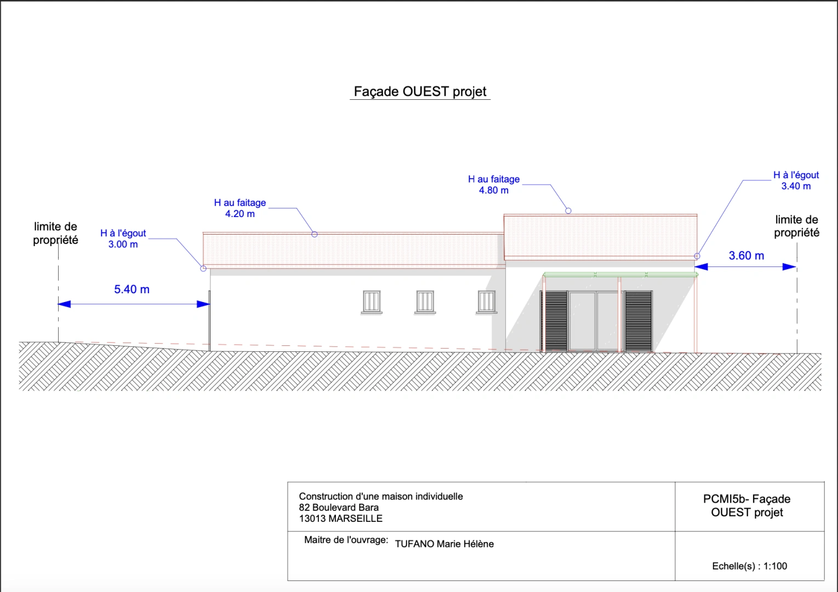Click the right louvered shutter
Screen dimensions: 838x592
(x=639, y=321)
